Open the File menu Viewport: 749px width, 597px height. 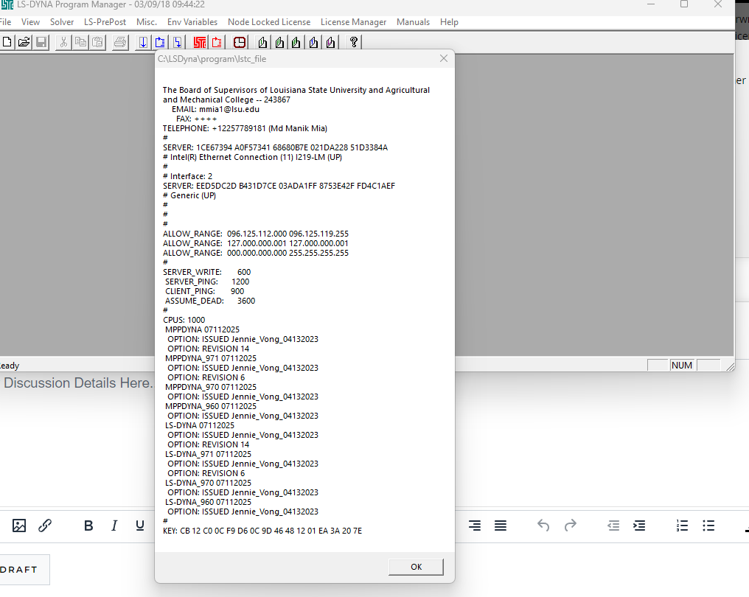5,22
